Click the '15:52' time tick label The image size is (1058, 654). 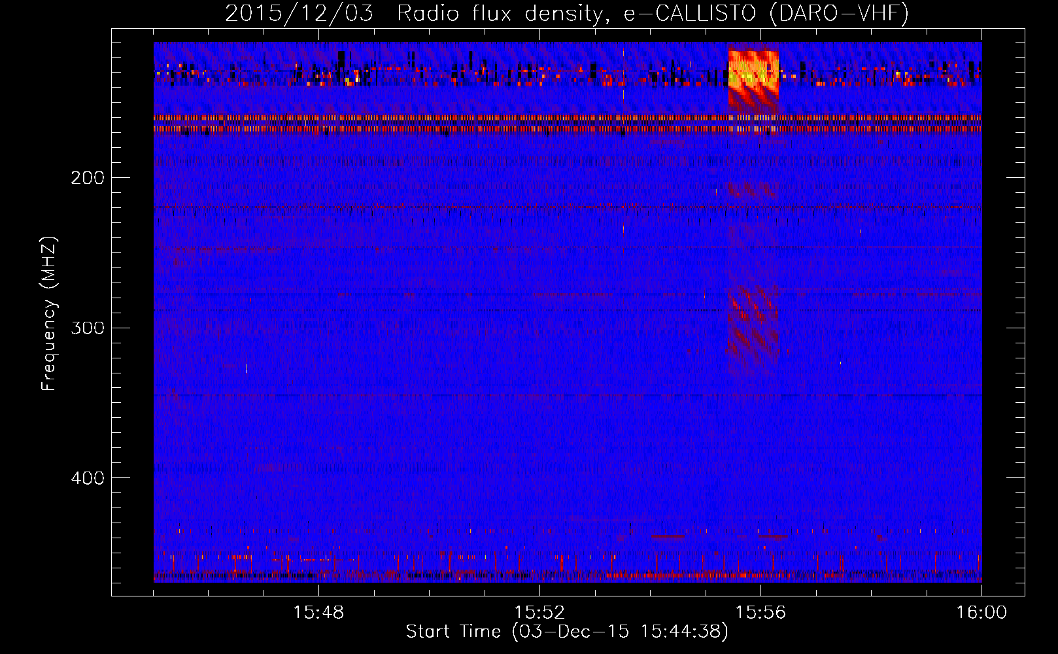[x=539, y=613]
